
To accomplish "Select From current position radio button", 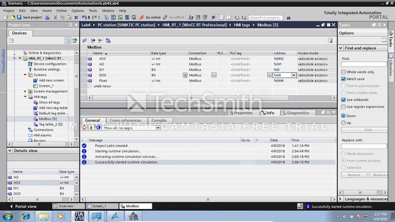I will (343, 160).
